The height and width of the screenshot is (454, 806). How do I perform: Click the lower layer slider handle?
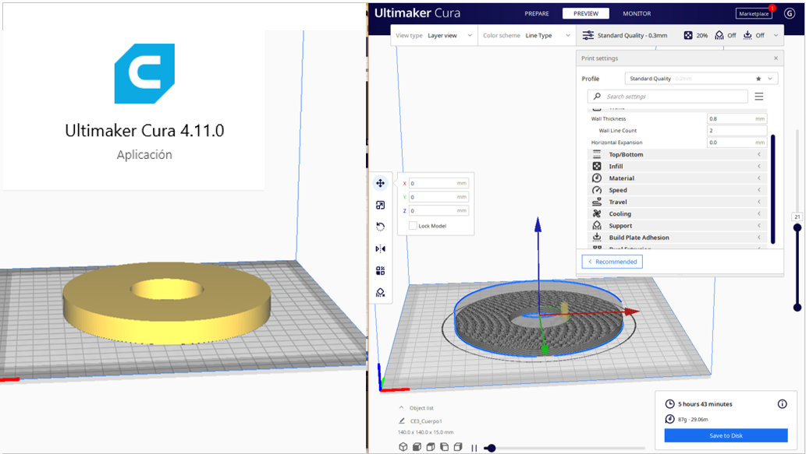tap(797, 308)
